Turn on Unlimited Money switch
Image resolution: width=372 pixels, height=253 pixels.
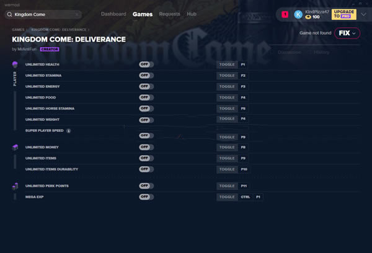(x=146, y=148)
